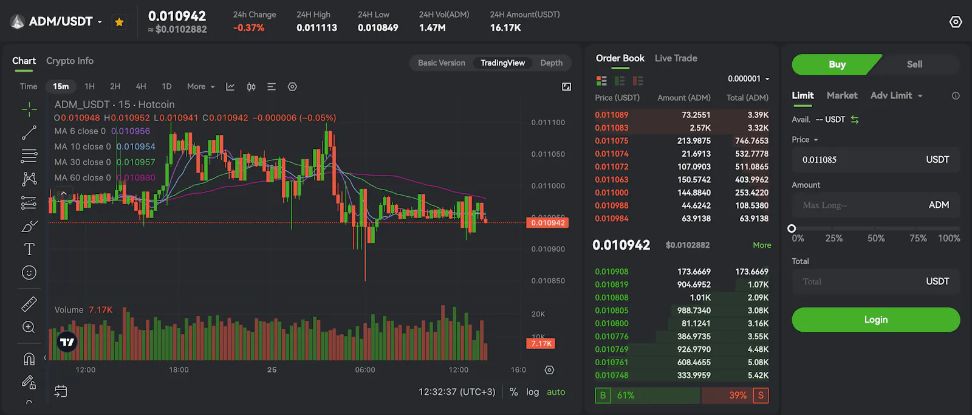Favorite ADM/USDT with the star
Image resolution: width=972 pixels, height=415 pixels.
pos(119,22)
